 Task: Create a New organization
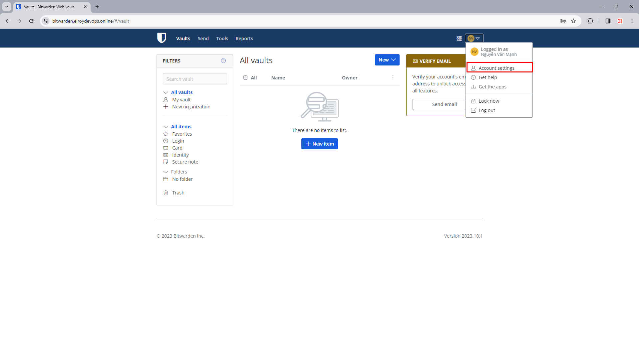tap(191, 107)
